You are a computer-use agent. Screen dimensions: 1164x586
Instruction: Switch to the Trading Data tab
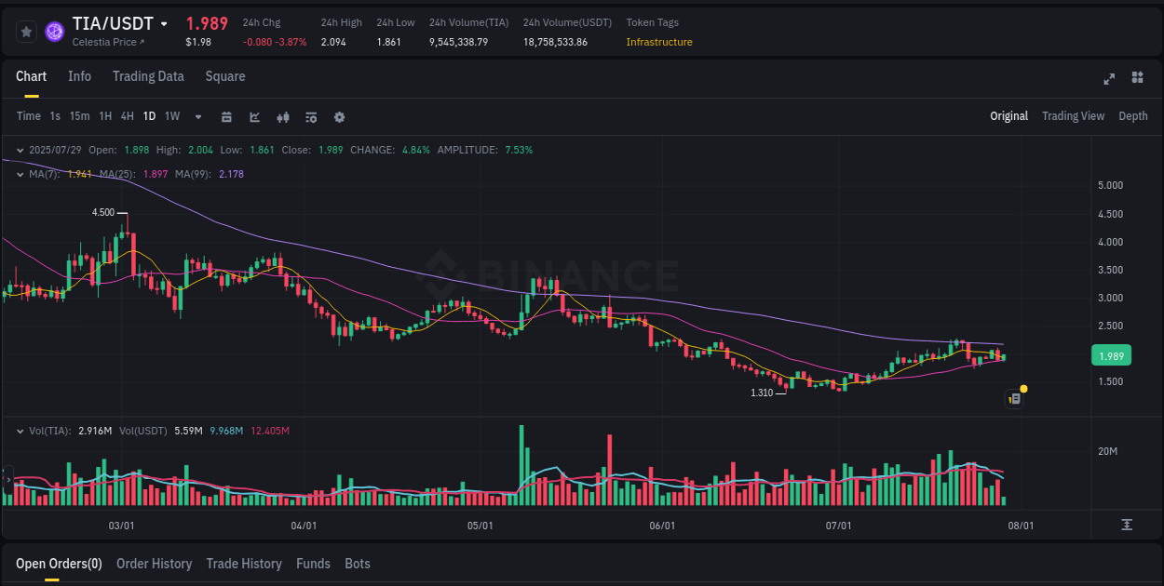point(148,76)
